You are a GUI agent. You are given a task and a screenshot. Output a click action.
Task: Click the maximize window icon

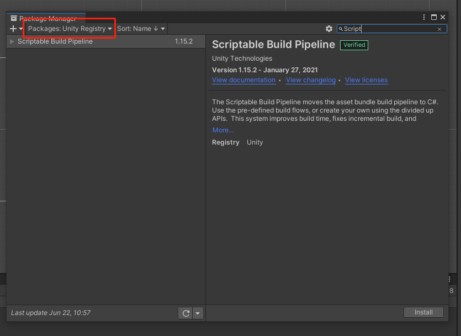pos(433,17)
